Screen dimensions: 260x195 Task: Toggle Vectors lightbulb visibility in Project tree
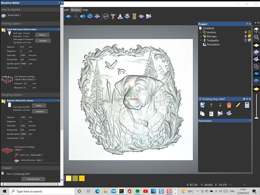point(249,32)
